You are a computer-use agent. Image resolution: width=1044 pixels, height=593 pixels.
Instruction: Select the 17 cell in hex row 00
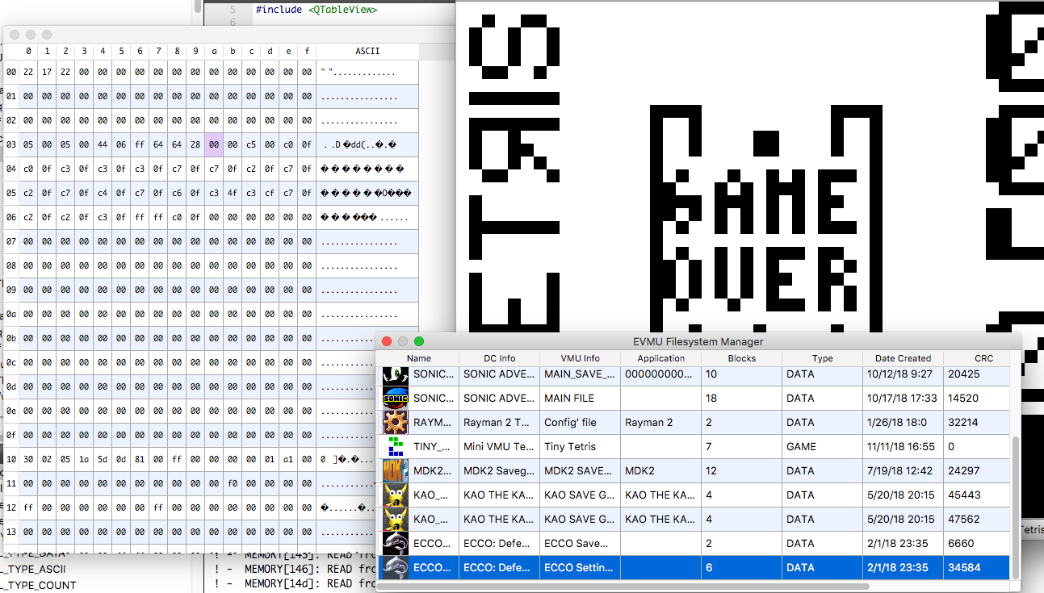(47, 72)
